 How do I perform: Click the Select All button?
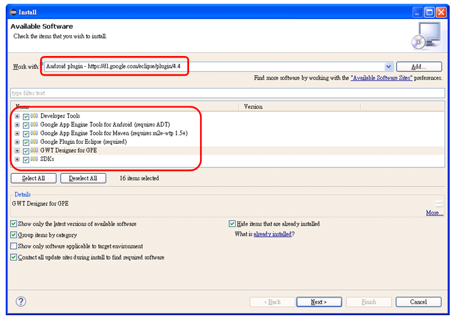[34, 178]
